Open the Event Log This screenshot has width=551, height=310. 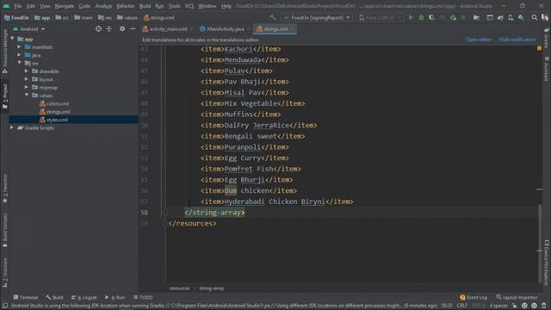tap(473, 297)
